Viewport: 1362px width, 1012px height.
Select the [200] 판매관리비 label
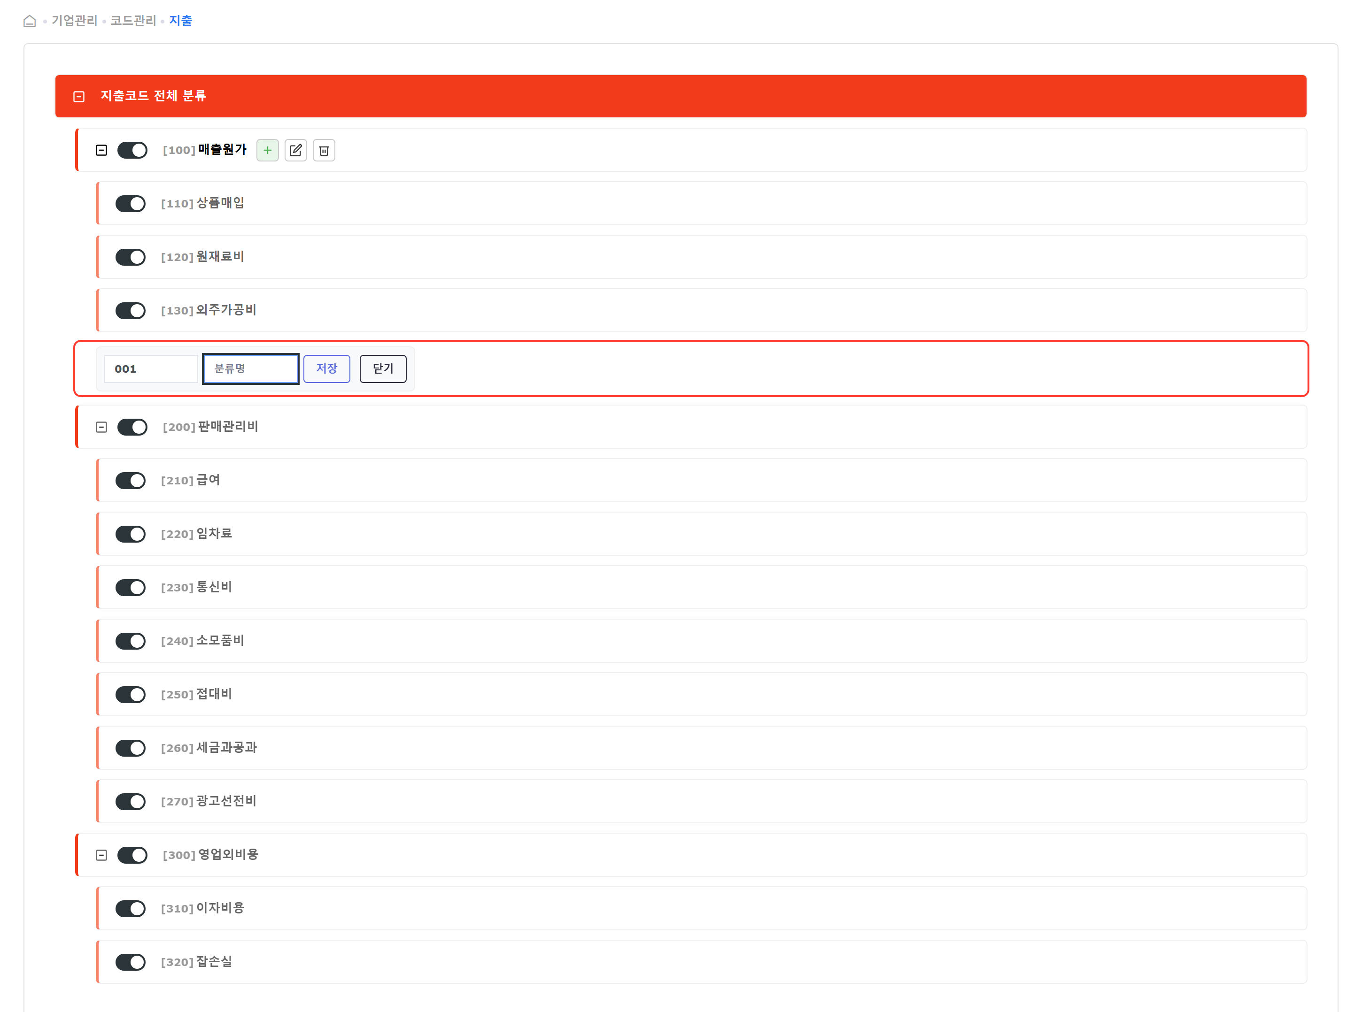click(x=211, y=427)
